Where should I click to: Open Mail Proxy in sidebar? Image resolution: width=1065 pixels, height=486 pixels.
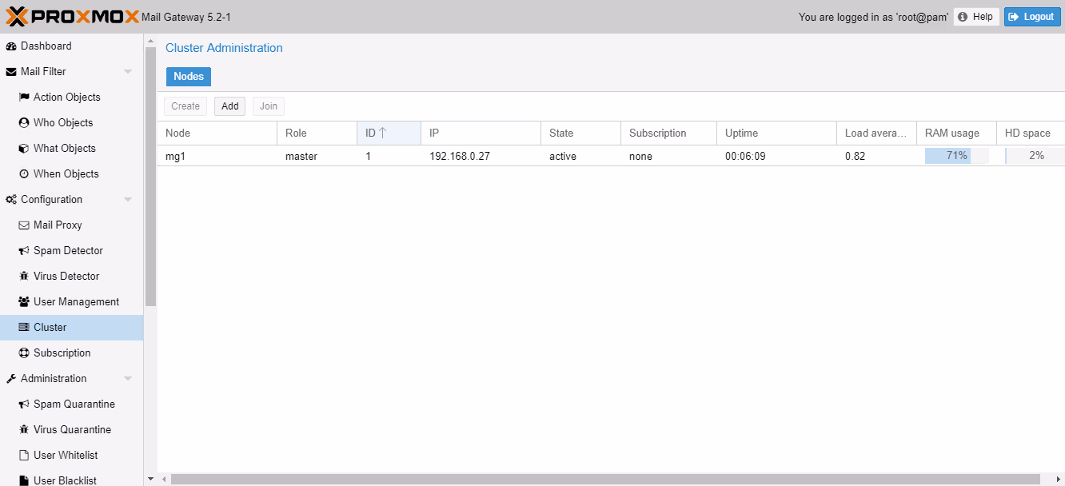pyautogui.click(x=58, y=225)
